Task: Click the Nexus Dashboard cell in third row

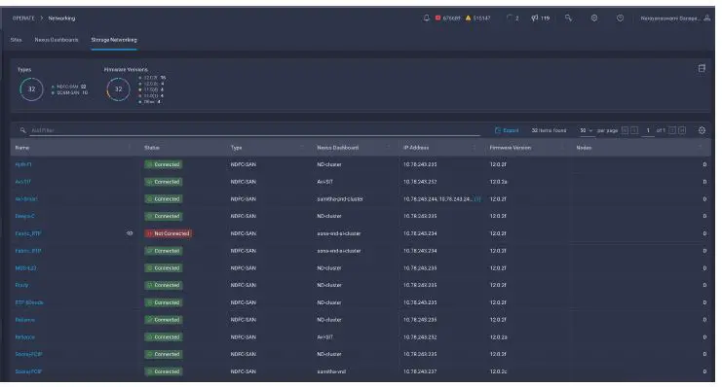Action: [x=340, y=199]
